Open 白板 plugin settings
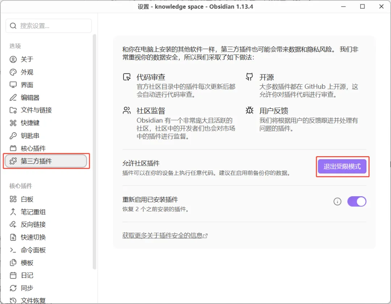 point(46,199)
